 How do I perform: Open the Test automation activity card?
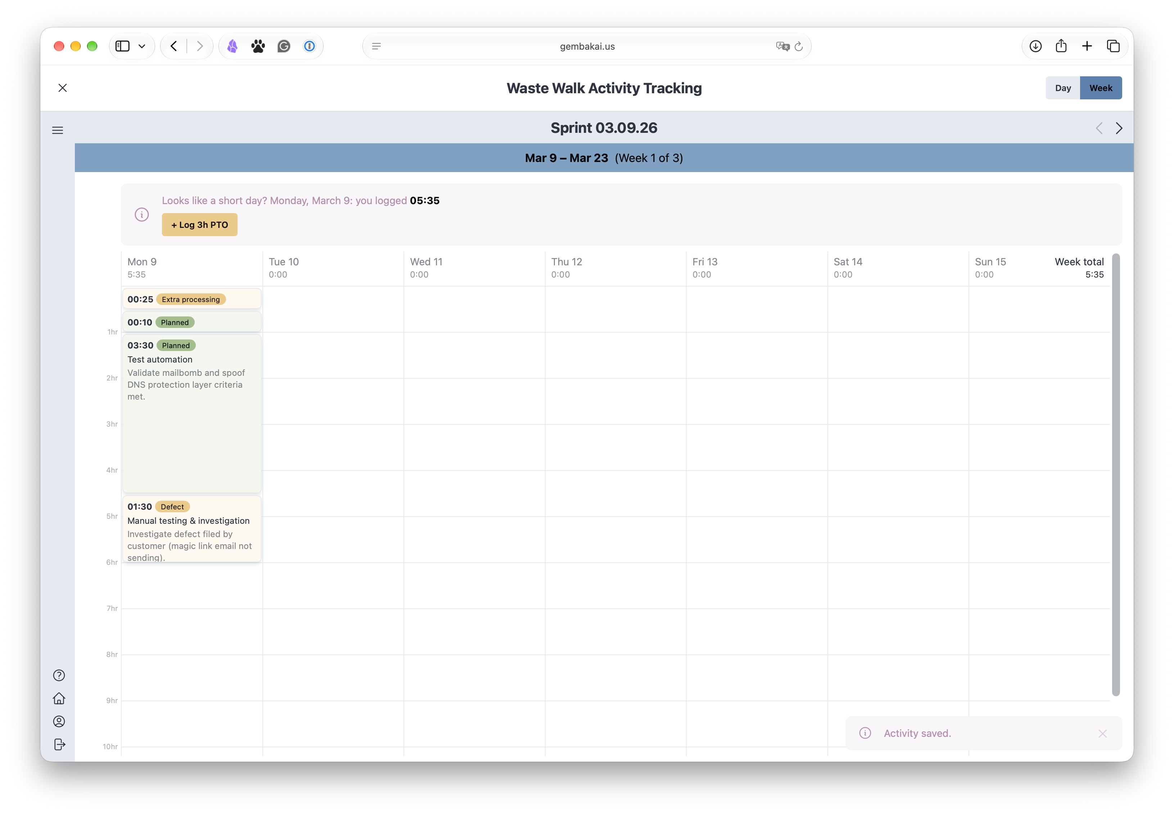pos(192,414)
